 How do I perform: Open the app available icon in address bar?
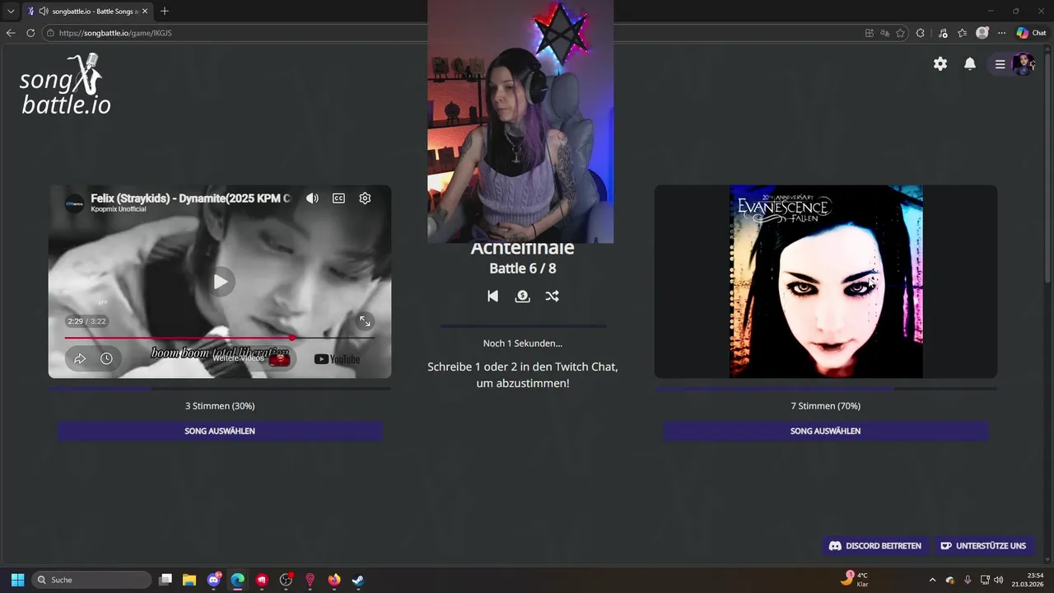click(869, 33)
